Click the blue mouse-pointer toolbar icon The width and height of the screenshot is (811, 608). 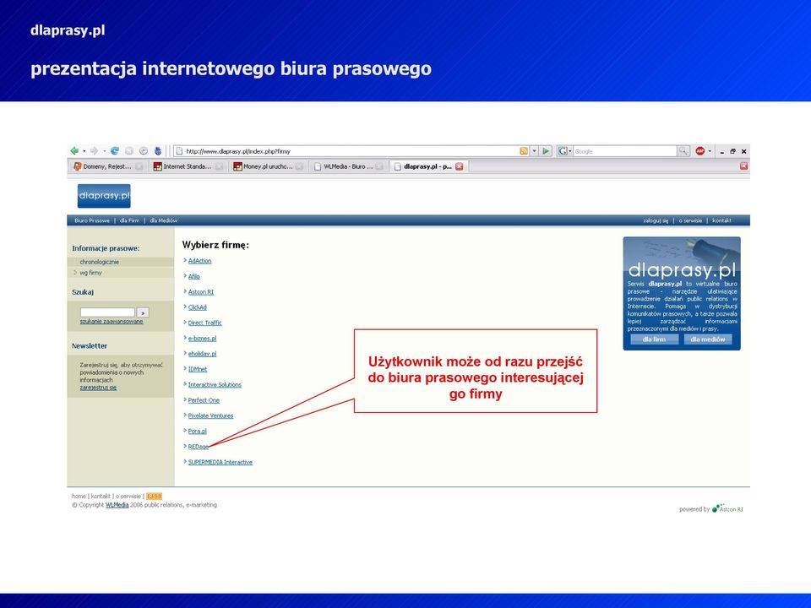(x=158, y=151)
